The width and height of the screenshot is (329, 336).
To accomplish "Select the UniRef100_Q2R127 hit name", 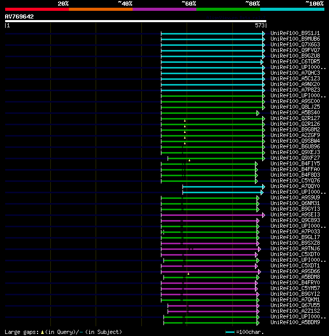I will click(295, 118).
